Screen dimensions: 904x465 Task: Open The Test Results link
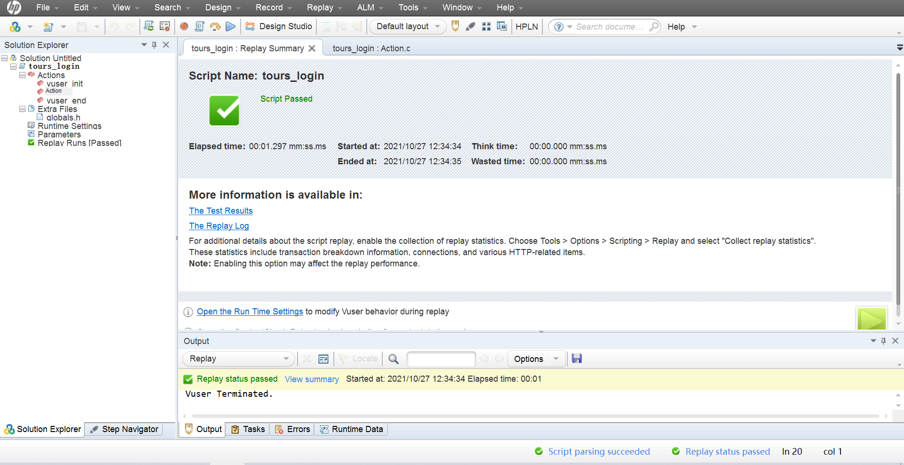click(220, 211)
